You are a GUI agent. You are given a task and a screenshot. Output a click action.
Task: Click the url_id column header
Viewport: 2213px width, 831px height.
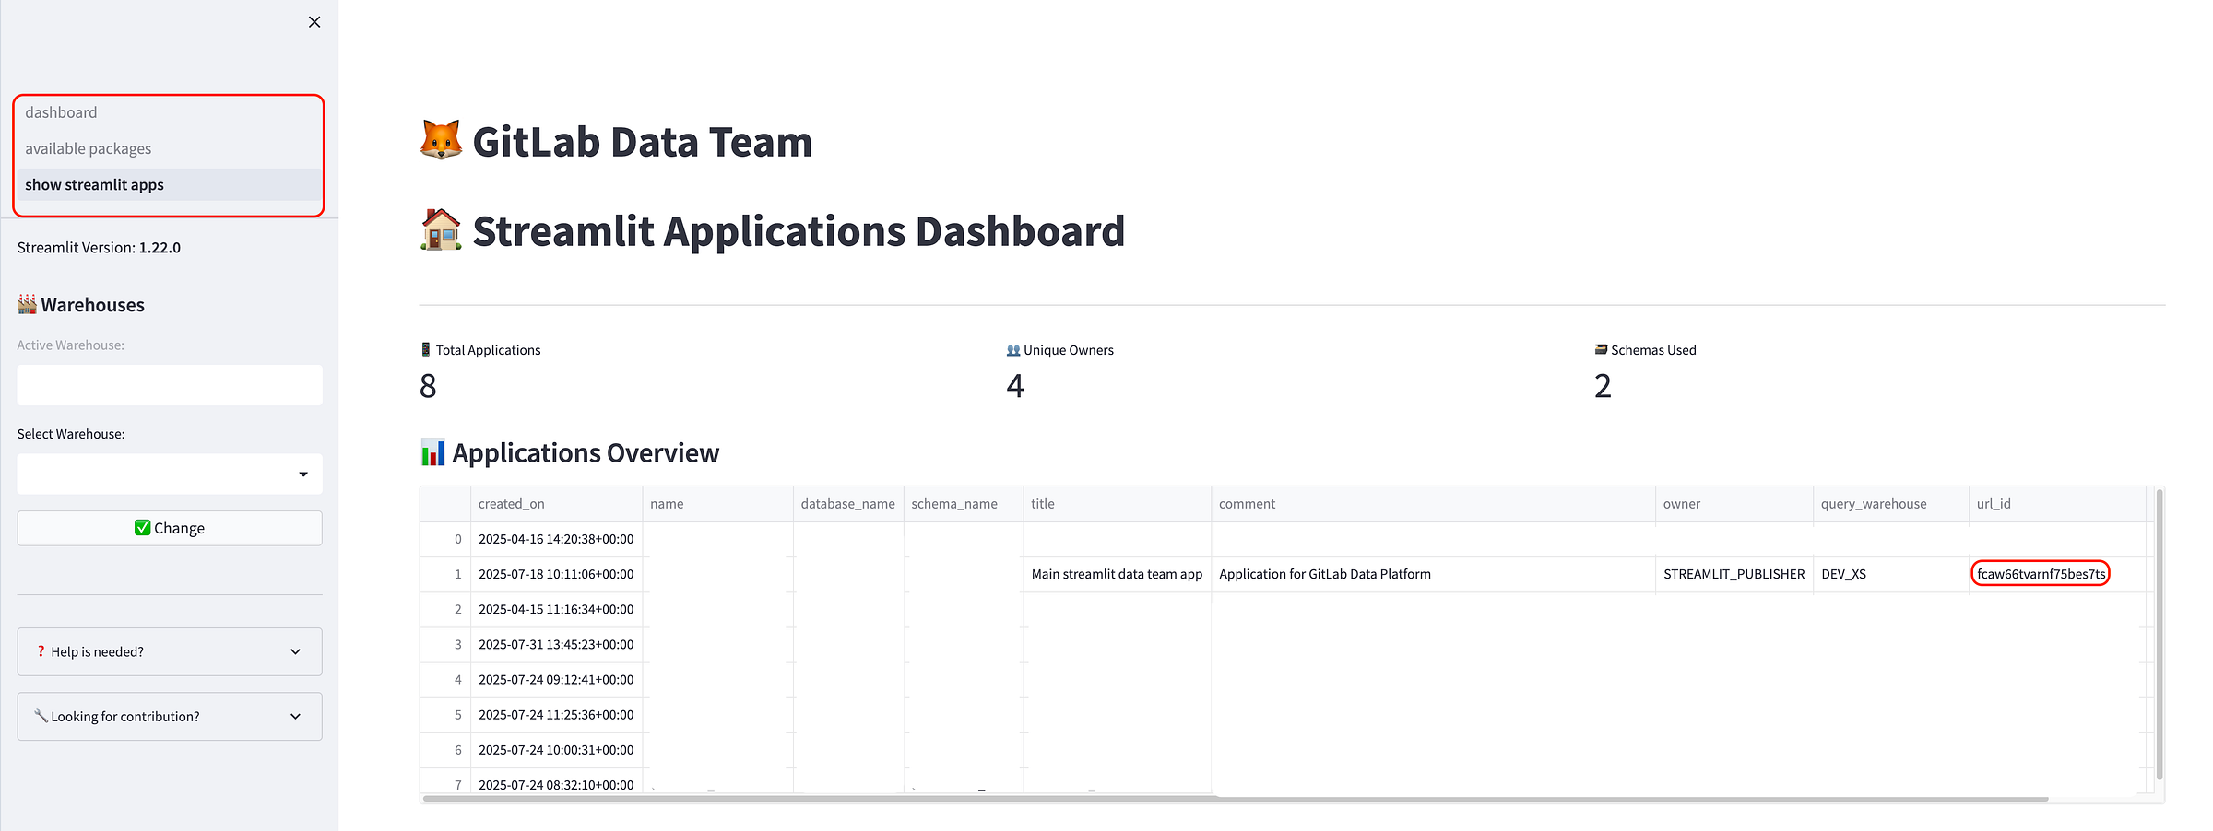point(2057,504)
